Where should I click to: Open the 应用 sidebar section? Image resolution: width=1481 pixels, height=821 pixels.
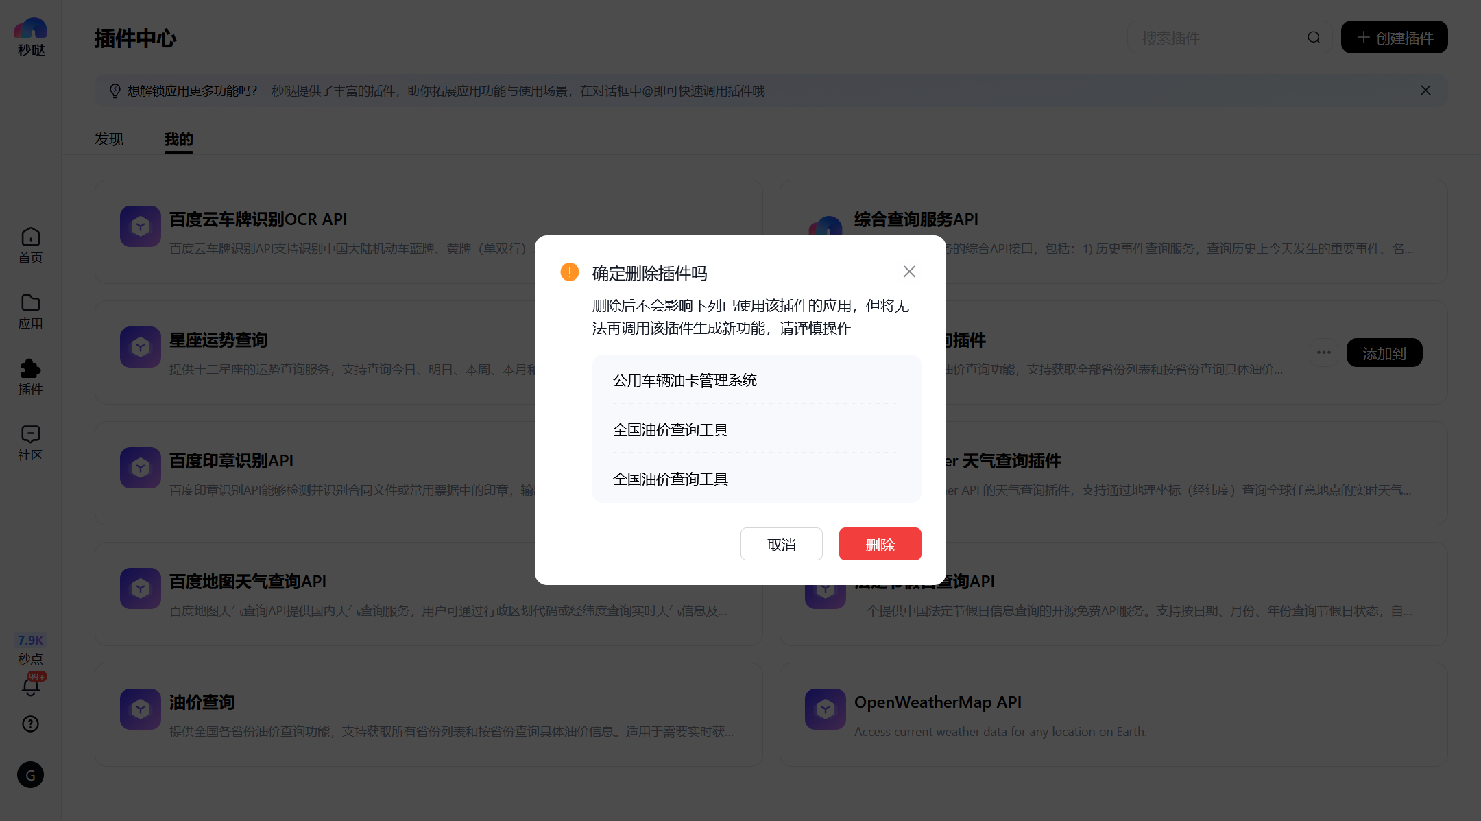(x=29, y=311)
